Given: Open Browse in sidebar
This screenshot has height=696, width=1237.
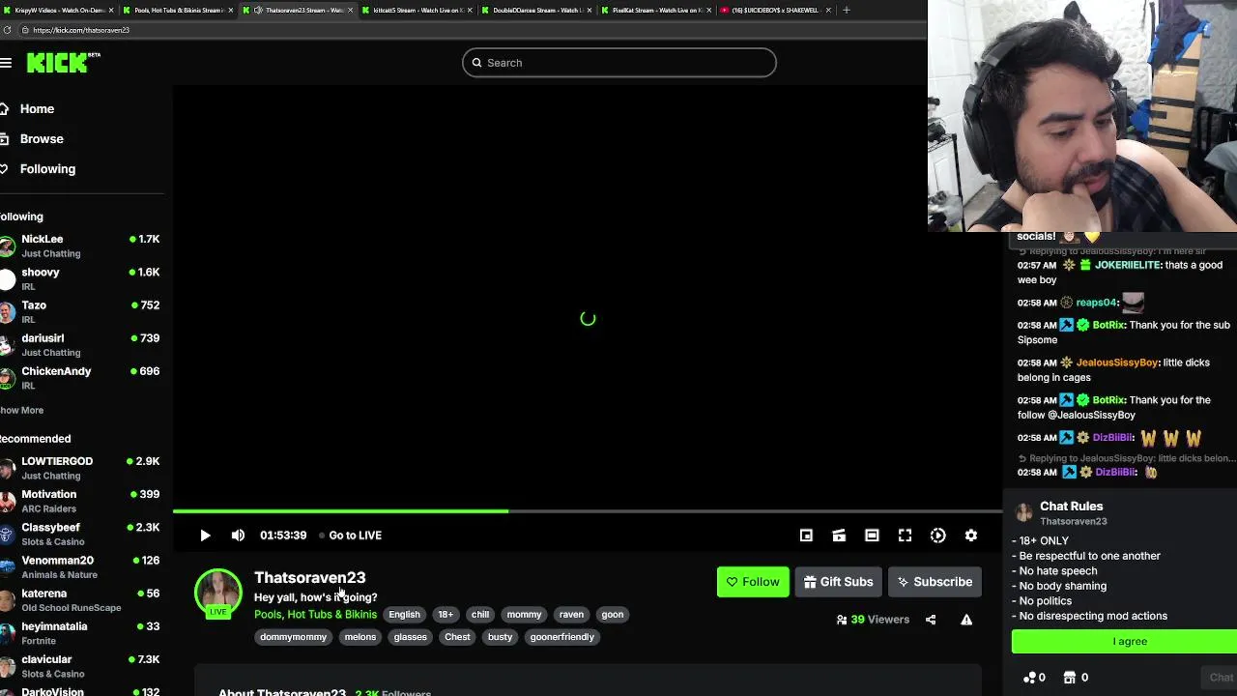Looking at the screenshot, I should [x=42, y=139].
